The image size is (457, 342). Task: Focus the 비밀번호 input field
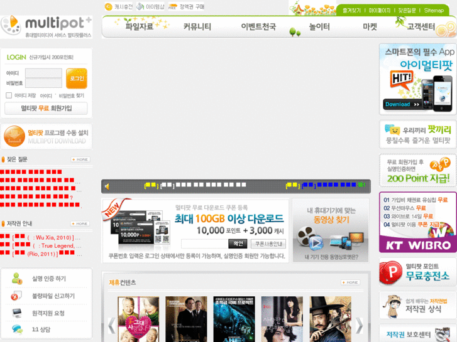[44, 83]
